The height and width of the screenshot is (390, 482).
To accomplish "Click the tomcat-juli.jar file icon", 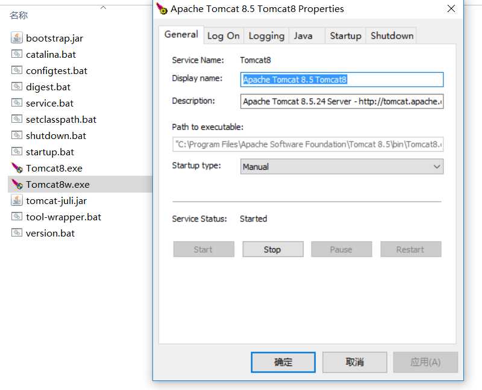I will click(x=17, y=200).
